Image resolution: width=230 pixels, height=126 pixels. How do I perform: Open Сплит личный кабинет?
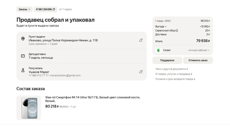199,50
